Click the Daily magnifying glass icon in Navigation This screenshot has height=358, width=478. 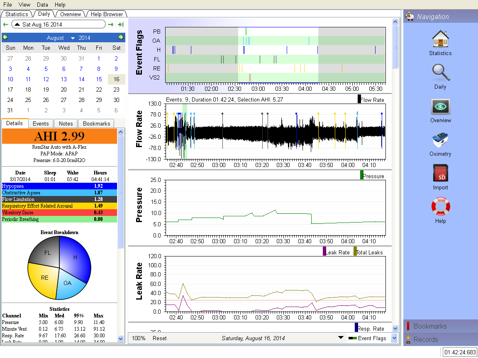[x=440, y=73]
